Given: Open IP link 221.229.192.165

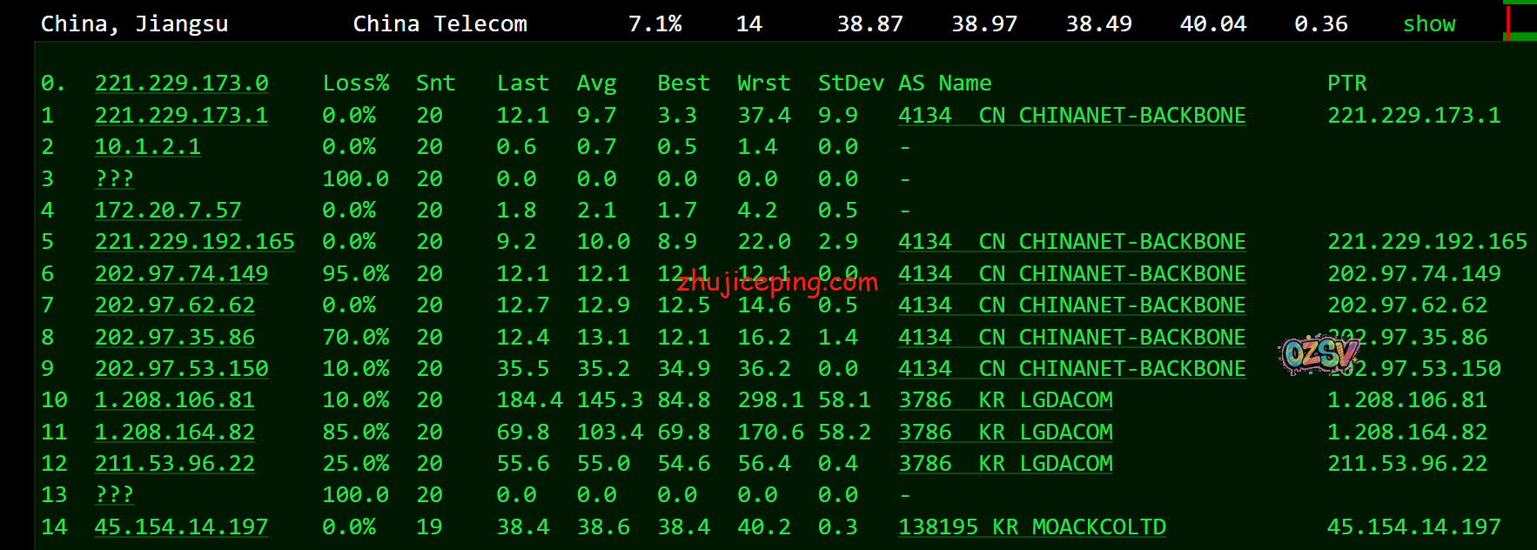Looking at the screenshot, I should 194,242.
